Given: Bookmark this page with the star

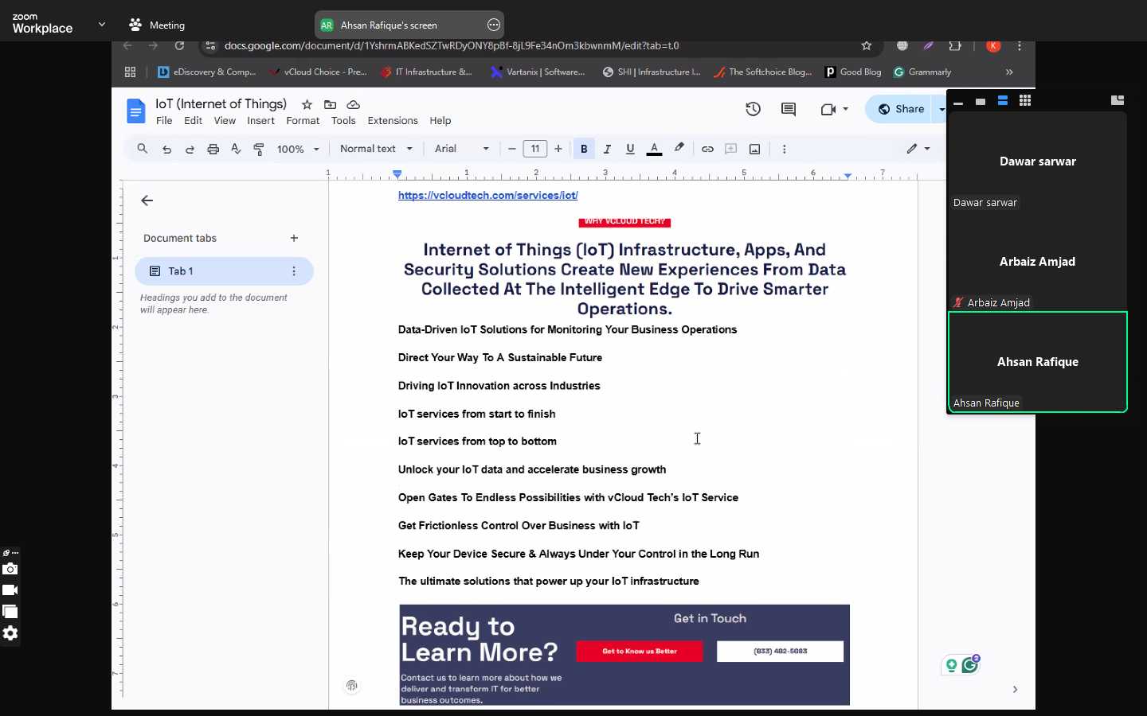Looking at the screenshot, I should click(867, 46).
